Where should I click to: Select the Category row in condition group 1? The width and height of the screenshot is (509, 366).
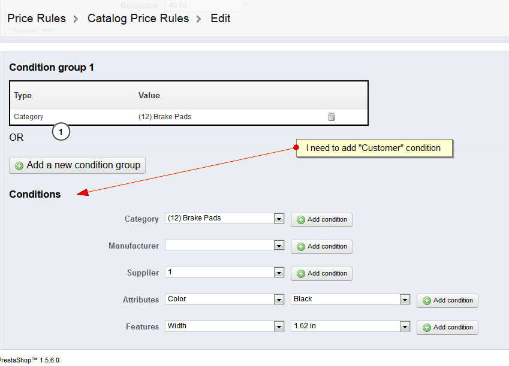(29, 117)
